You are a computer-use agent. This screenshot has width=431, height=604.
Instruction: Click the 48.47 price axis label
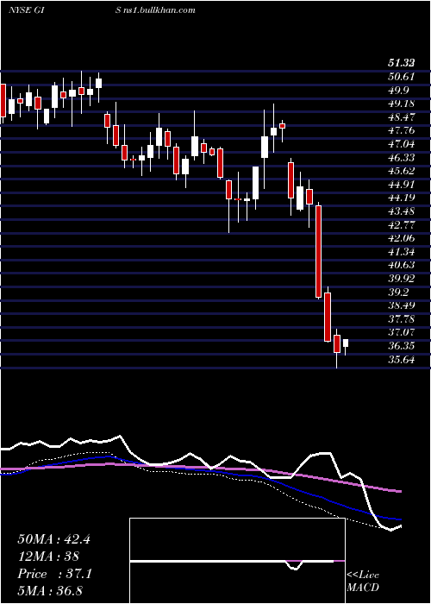(x=401, y=117)
